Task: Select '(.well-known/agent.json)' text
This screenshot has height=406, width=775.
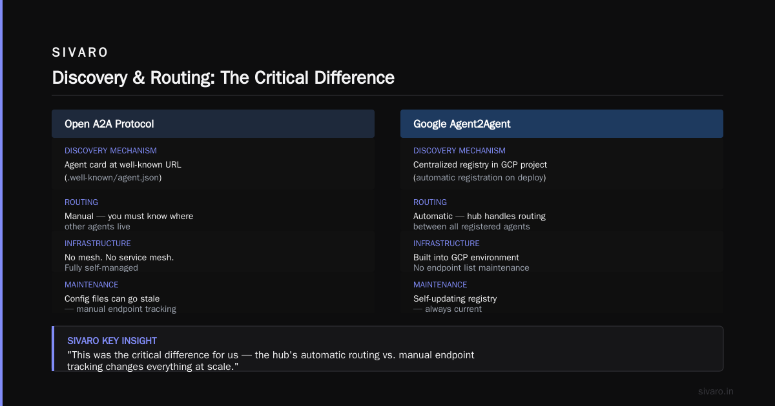Action: pyautogui.click(x=113, y=177)
